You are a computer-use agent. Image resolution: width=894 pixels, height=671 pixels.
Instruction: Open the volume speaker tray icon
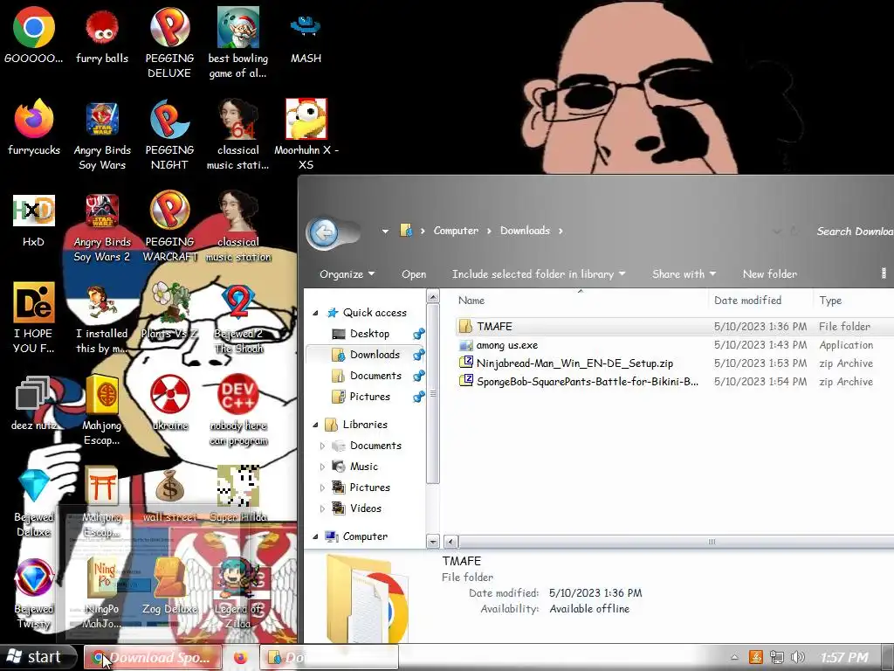(x=798, y=657)
